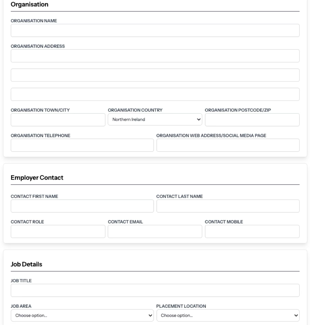Click the Contact Last Name field
The image size is (310, 325).
[x=228, y=206]
